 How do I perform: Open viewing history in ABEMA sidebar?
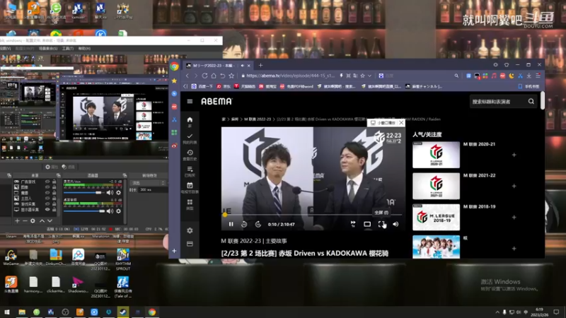point(190,155)
